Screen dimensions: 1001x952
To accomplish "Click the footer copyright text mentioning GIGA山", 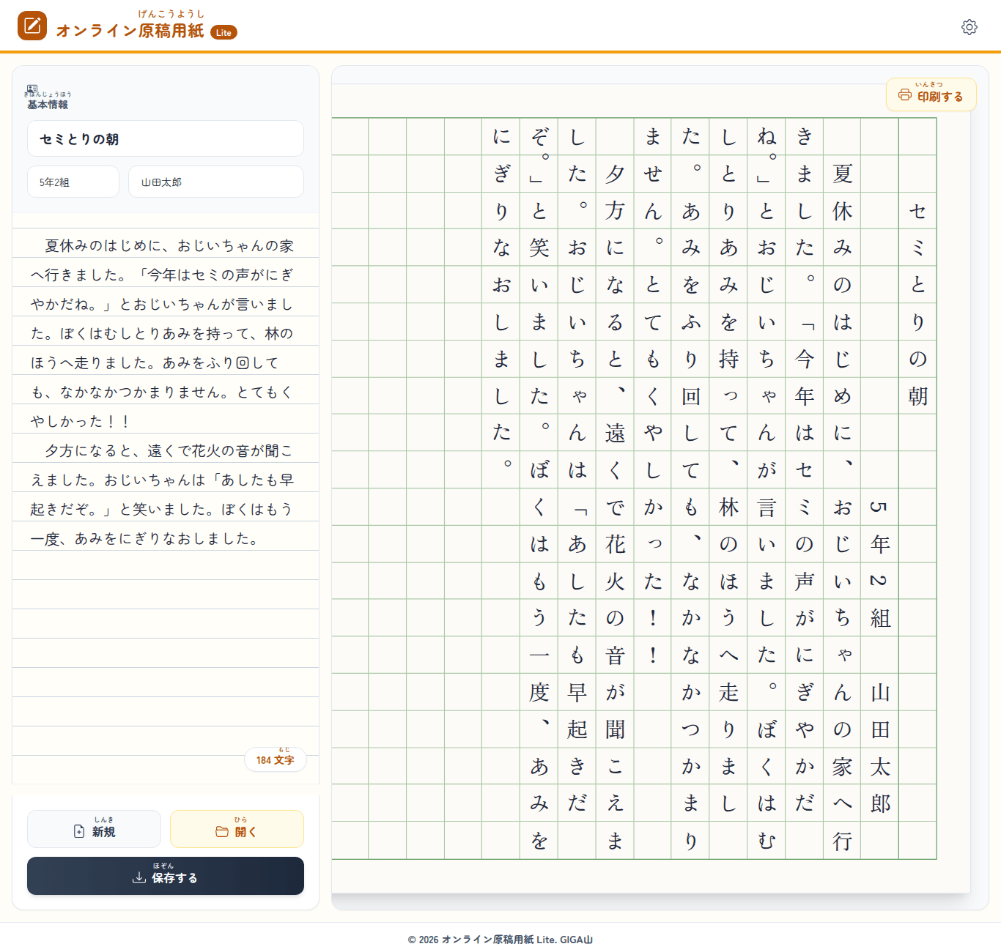I will click(500, 940).
